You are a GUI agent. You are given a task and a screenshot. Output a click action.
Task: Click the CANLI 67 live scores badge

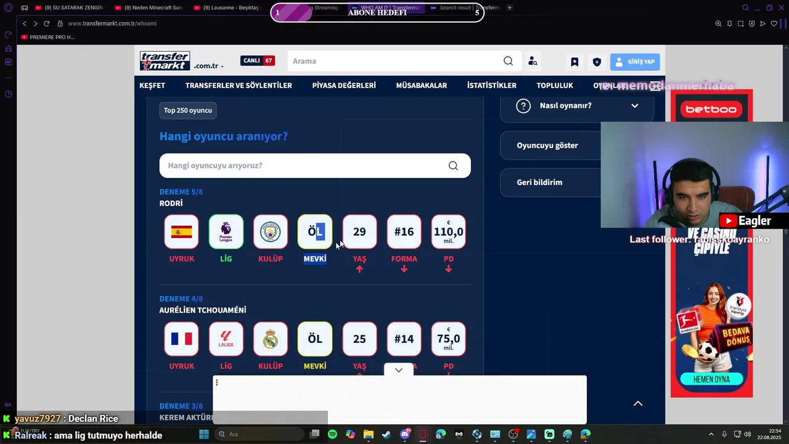pos(258,60)
